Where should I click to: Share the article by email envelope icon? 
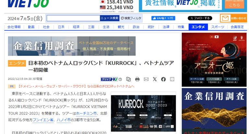click(x=146, y=79)
